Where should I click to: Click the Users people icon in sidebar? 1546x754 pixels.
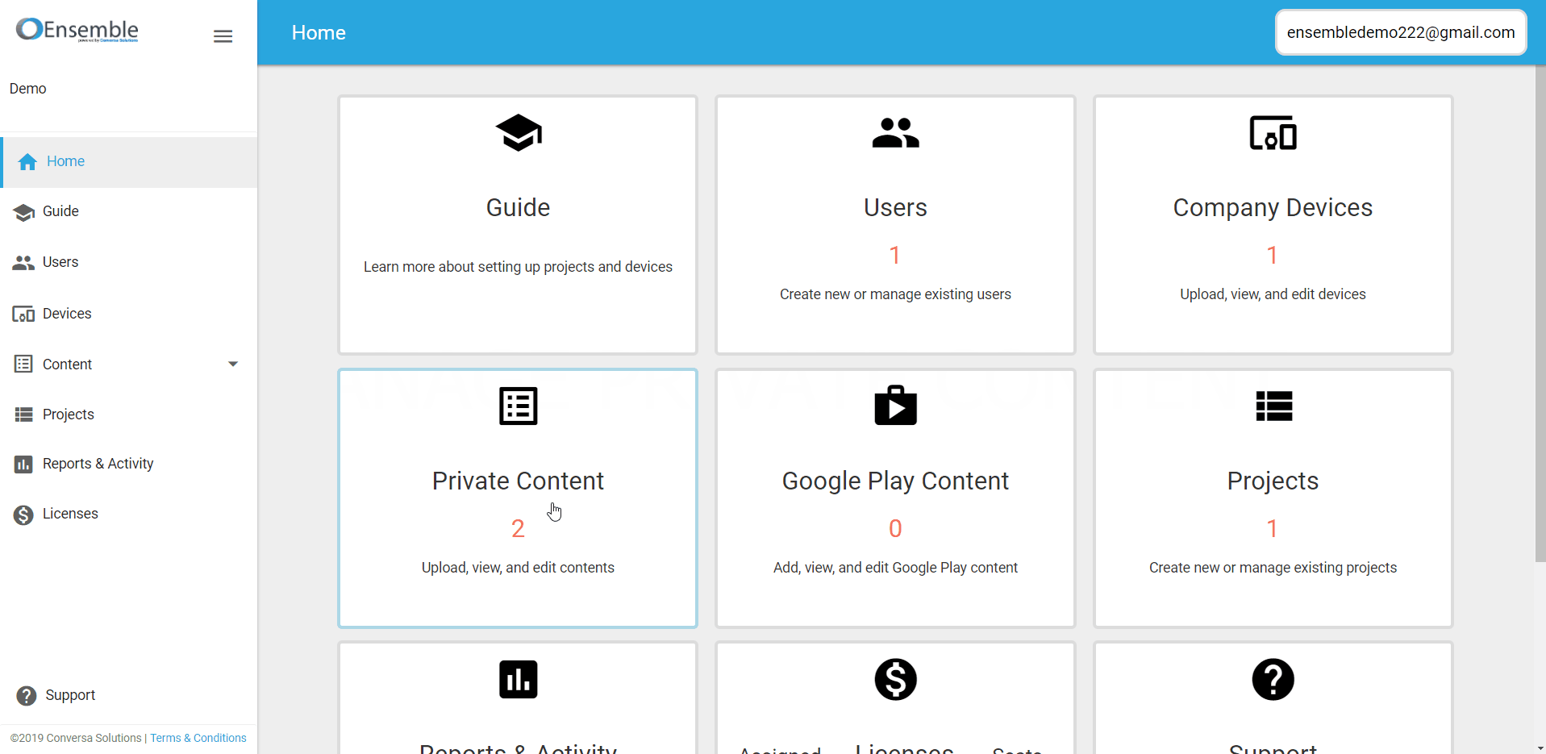23,263
